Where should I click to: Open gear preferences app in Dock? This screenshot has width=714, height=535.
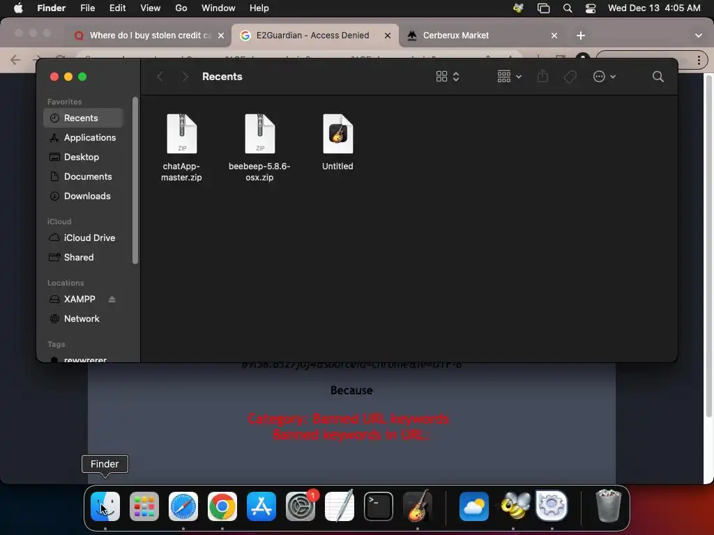[x=552, y=506]
